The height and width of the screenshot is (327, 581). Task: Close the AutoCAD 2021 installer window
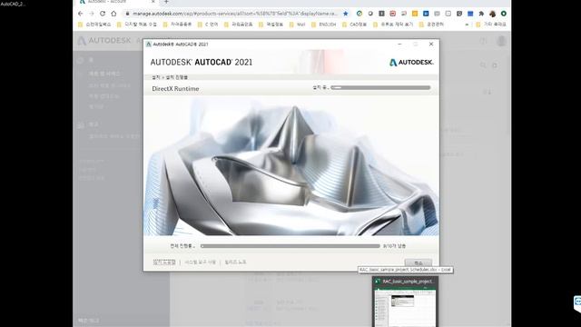pos(431,44)
